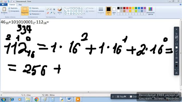
Task: Pick the red color swatch
Action: (127, 8)
